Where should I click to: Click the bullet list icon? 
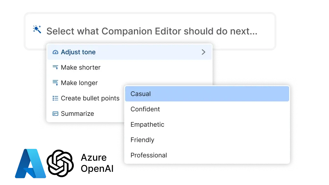(x=55, y=98)
